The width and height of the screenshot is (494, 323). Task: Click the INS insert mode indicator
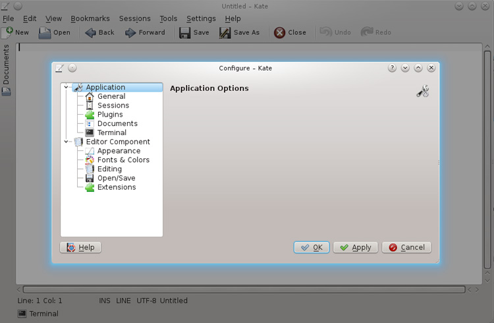105,301
